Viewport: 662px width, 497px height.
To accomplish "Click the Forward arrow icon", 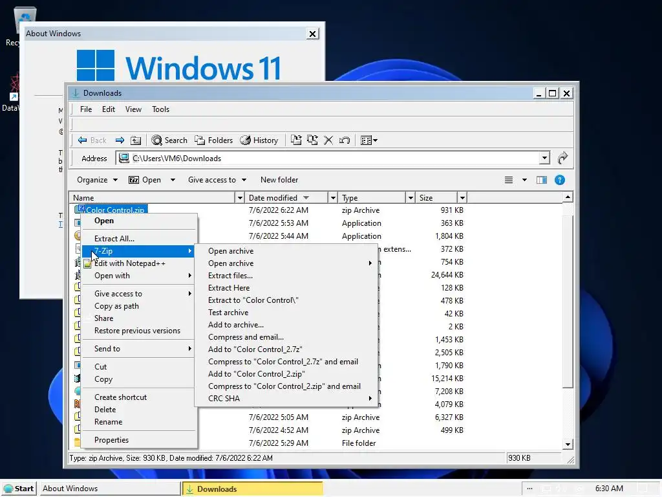I will pyautogui.click(x=120, y=140).
